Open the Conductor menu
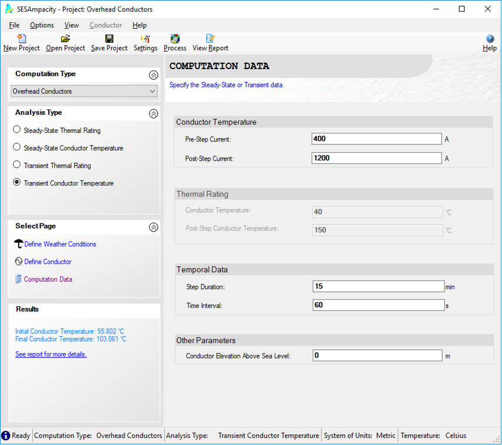 click(106, 25)
